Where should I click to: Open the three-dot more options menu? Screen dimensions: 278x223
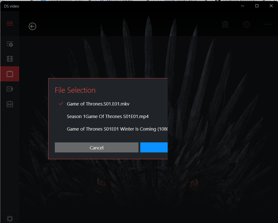pos(268,24)
